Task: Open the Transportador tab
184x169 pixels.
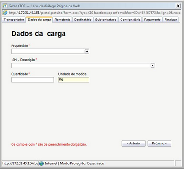Action: pyautogui.click(x=14, y=20)
